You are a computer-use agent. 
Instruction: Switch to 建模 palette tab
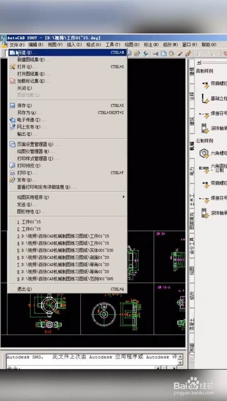(x=192, y=72)
